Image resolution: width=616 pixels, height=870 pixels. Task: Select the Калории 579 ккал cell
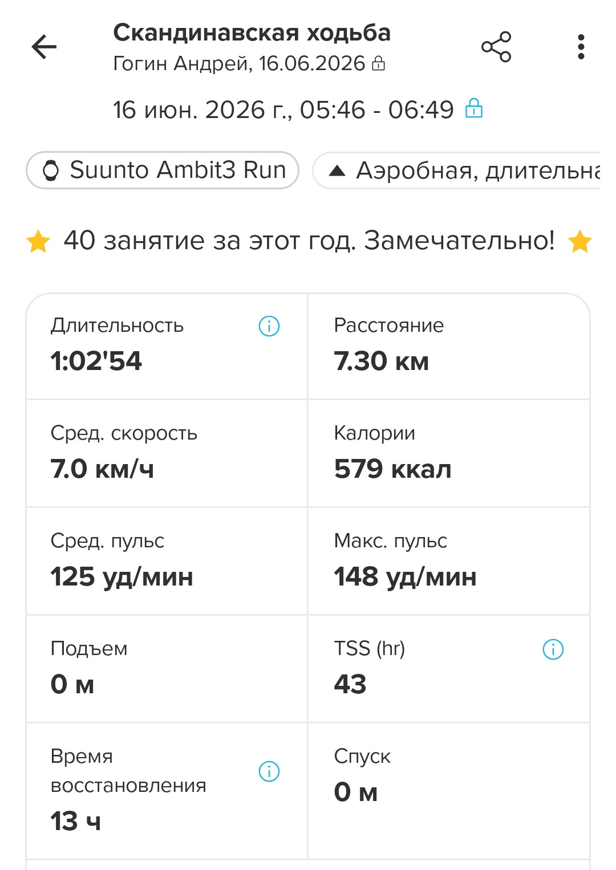click(x=448, y=454)
